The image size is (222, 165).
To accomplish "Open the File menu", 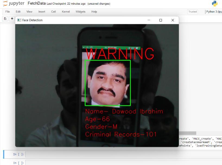I will [8, 12].
